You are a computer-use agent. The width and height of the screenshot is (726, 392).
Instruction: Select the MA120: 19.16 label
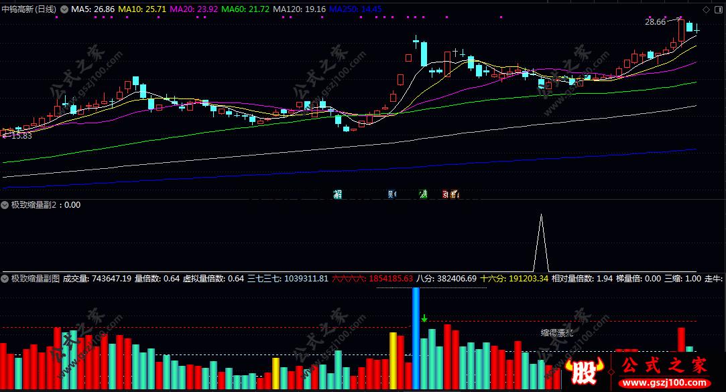tap(299, 9)
